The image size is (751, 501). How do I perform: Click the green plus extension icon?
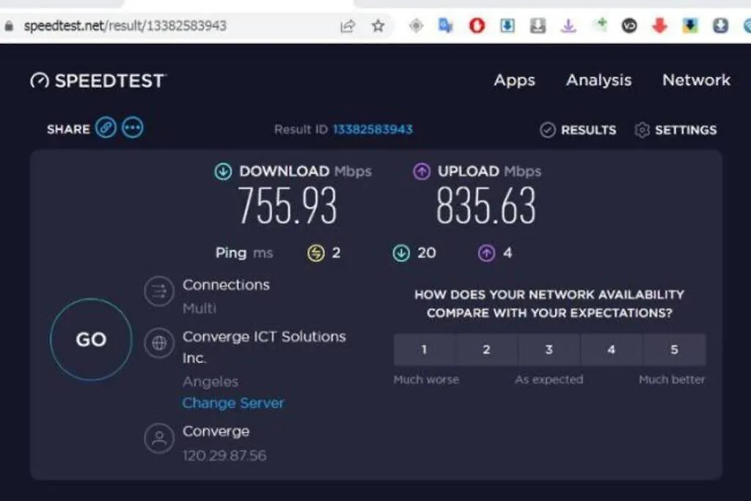(600, 25)
